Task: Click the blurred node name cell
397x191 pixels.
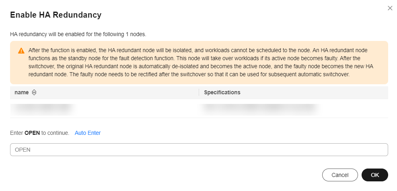Action: 43,108
